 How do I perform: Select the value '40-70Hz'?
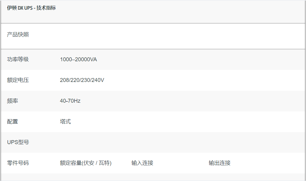click(70, 101)
